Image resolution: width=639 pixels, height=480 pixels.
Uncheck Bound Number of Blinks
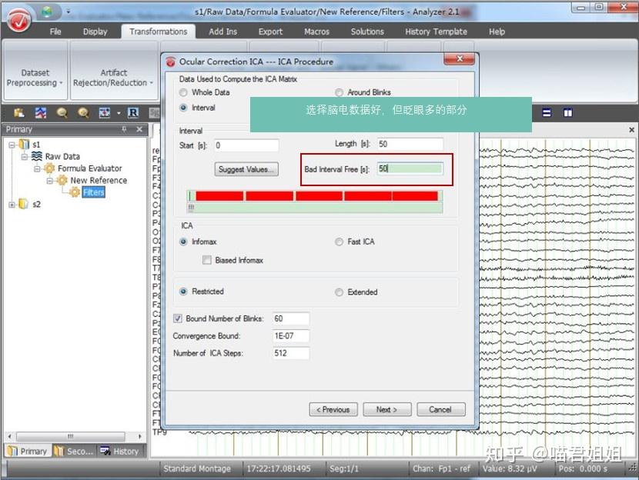178,318
